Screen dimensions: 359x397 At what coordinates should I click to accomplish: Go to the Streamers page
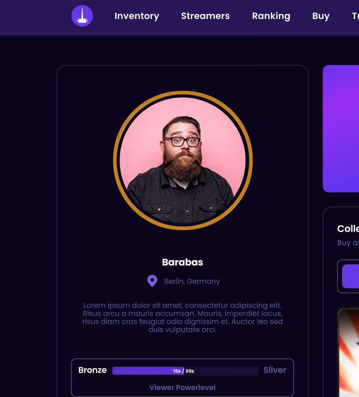(x=205, y=16)
